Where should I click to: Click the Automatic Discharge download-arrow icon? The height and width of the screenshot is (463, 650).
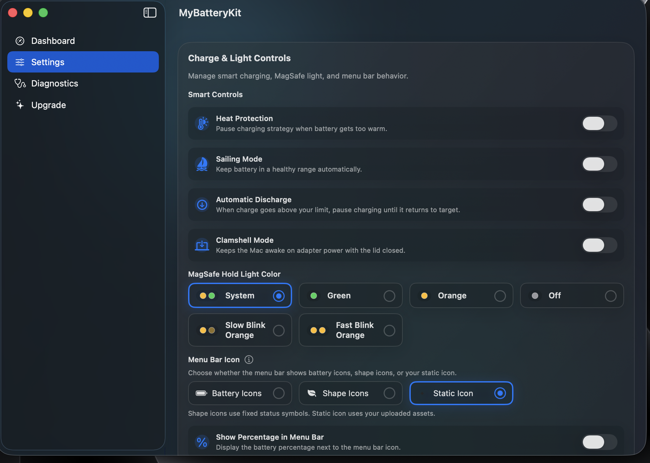pos(202,205)
